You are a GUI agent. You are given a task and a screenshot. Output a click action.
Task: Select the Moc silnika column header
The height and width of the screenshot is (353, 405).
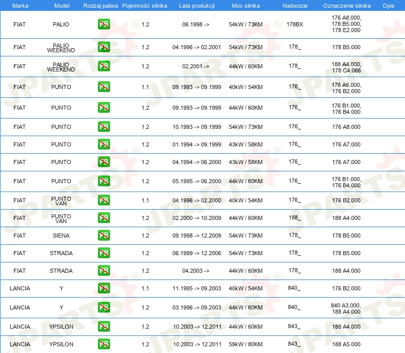[x=245, y=5]
